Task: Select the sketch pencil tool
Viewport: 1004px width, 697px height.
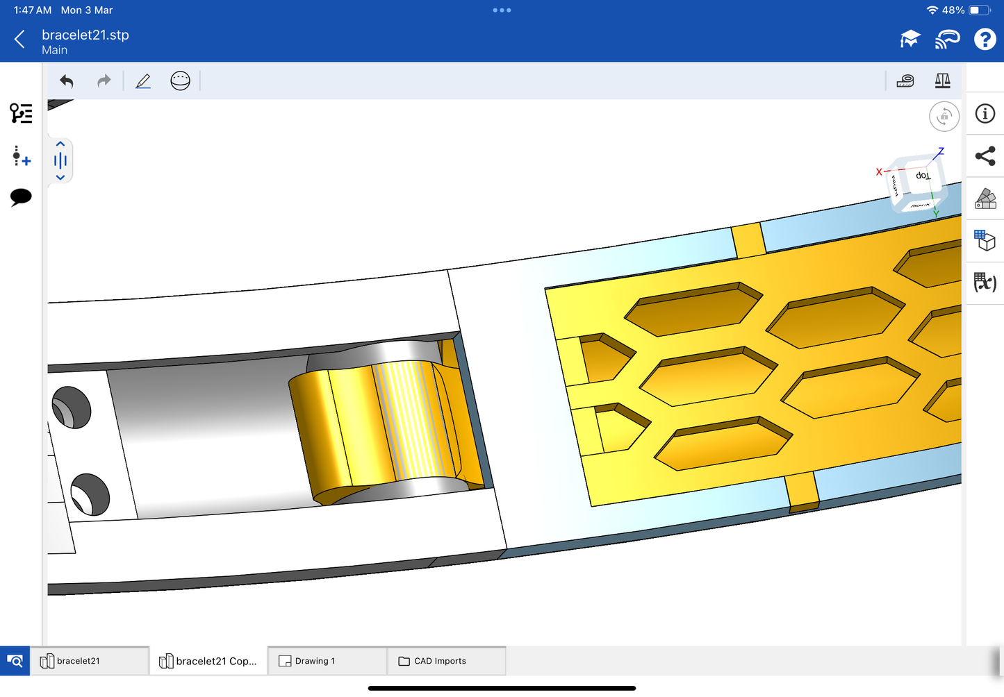Action: (x=143, y=81)
